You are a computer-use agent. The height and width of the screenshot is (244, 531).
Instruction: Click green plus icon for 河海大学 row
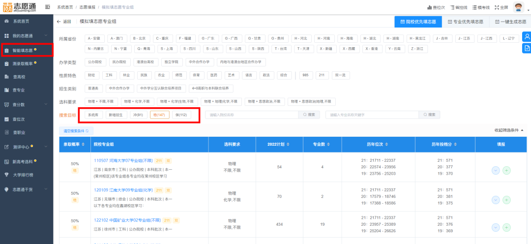pos(506,170)
